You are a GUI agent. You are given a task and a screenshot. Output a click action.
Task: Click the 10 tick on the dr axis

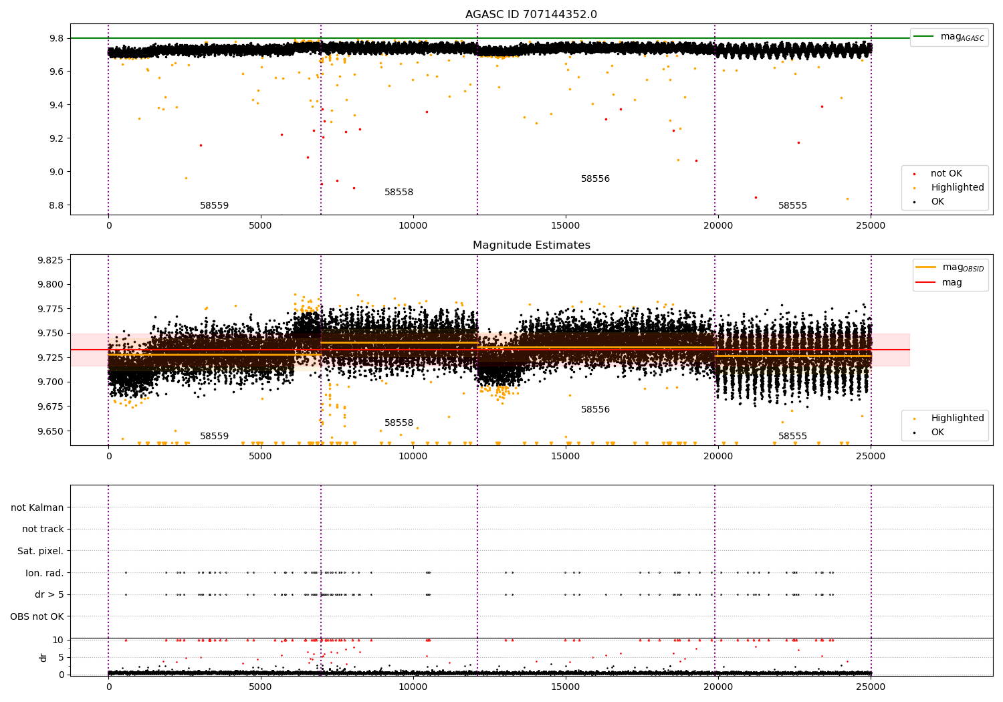pos(58,640)
